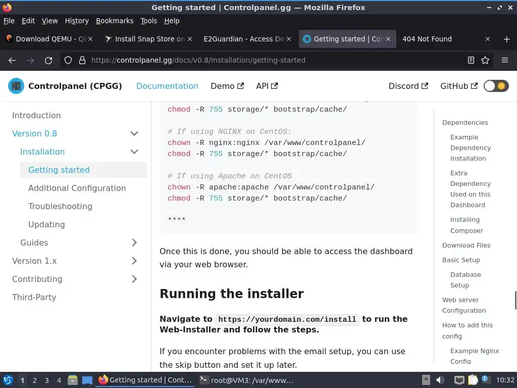Open the History menu
The width and height of the screenshot is (517, 388).
click(77, 21)
